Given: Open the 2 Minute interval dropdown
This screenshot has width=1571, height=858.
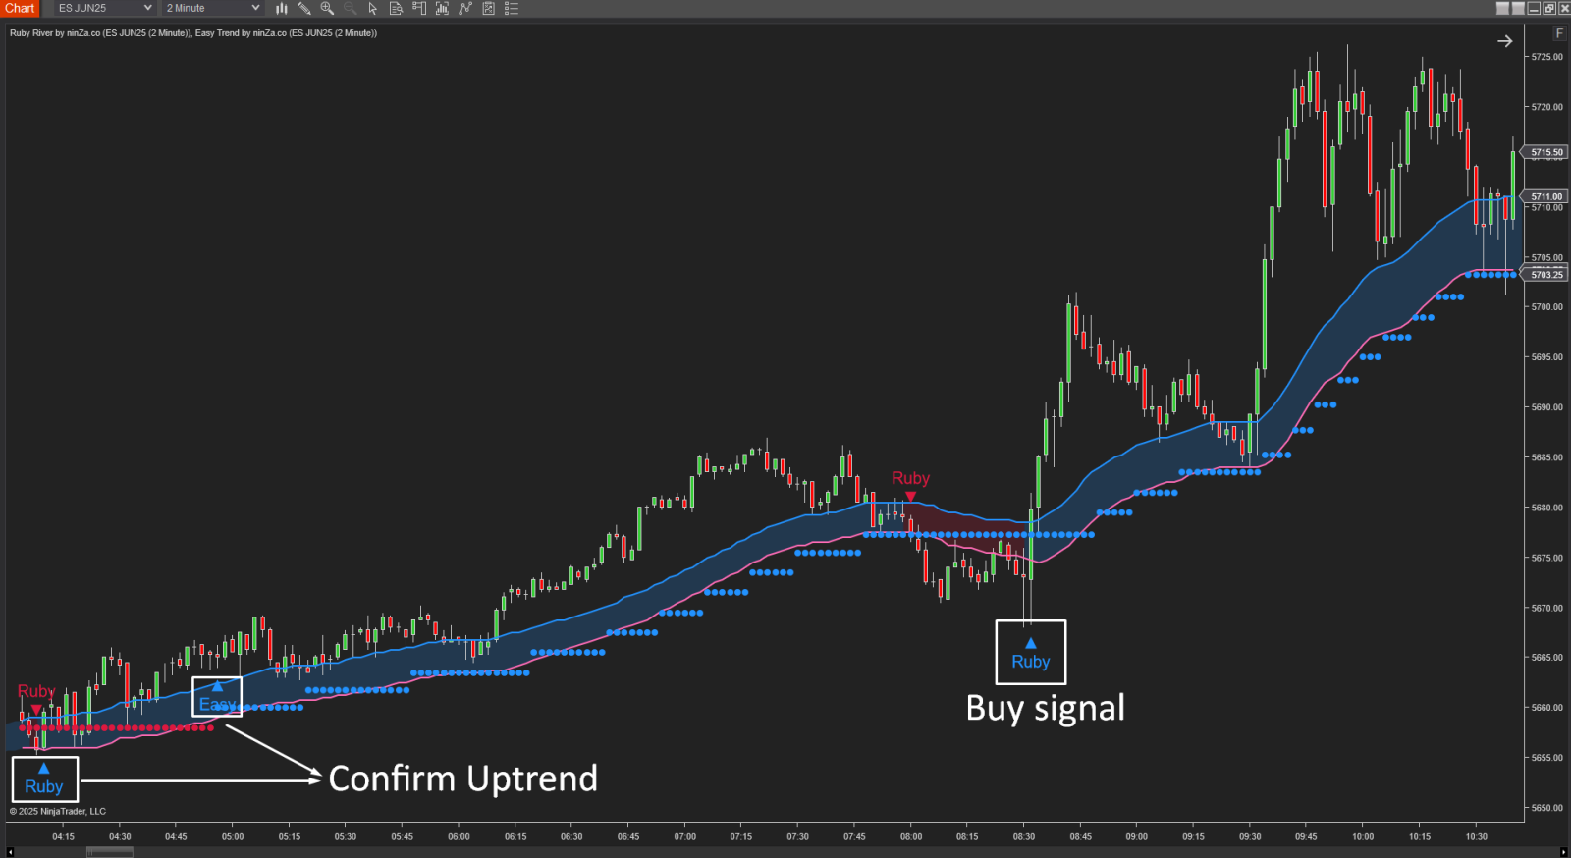Looking at the screenshot, I should coord(212,8).
